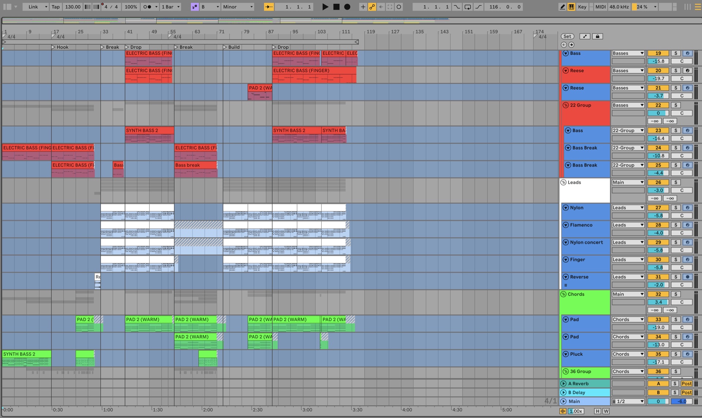Fold the Chords group track

[563, 294]
